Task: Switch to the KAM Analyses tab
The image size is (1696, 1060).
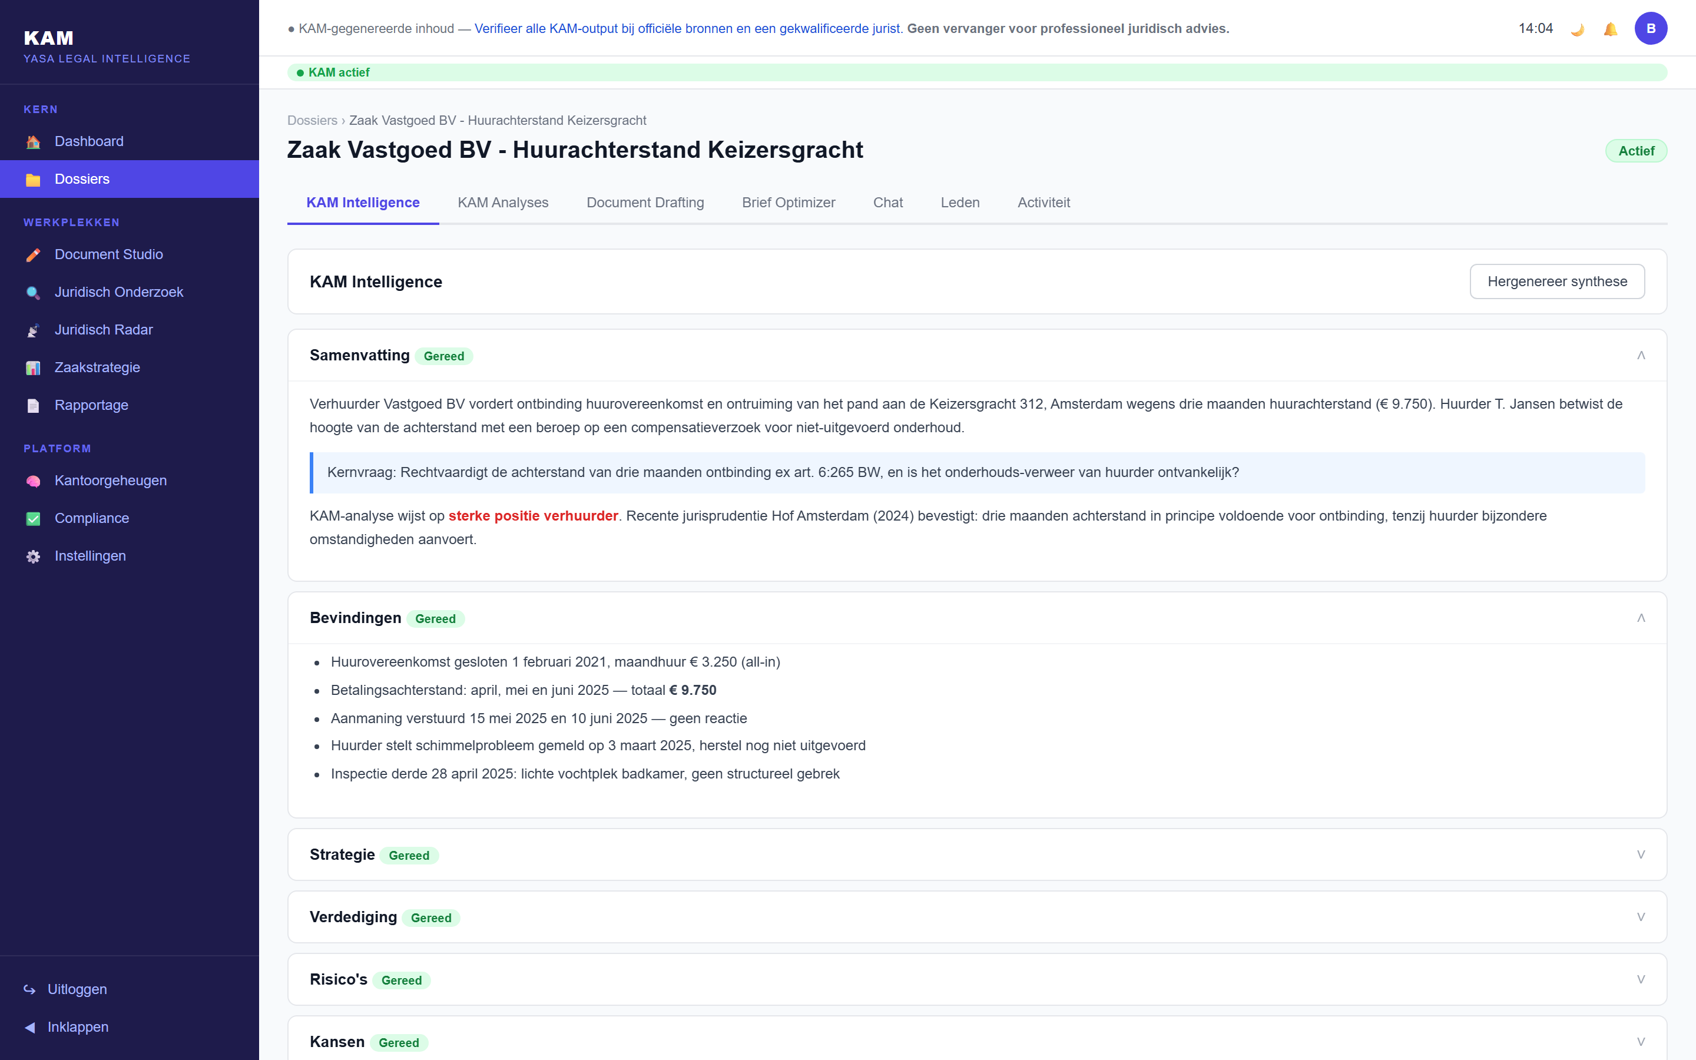Action: 502,203
